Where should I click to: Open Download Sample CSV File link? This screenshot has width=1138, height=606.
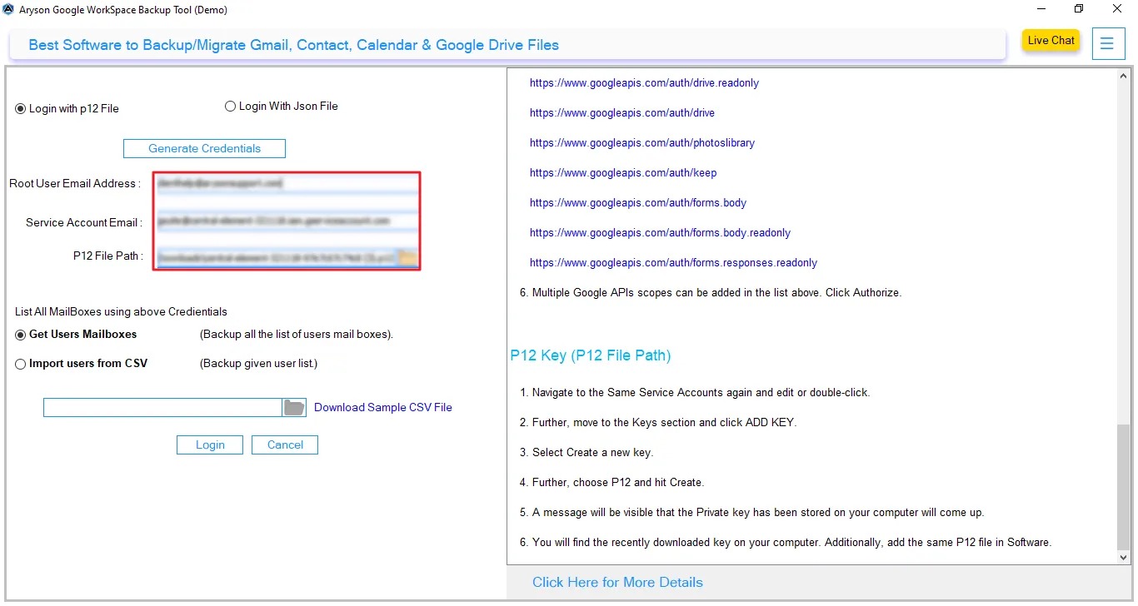(382, 407)
